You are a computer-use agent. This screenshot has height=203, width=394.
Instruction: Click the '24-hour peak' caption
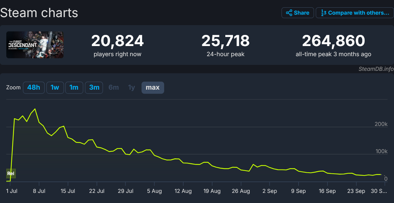pyautogui.click(x=225, y=54)
